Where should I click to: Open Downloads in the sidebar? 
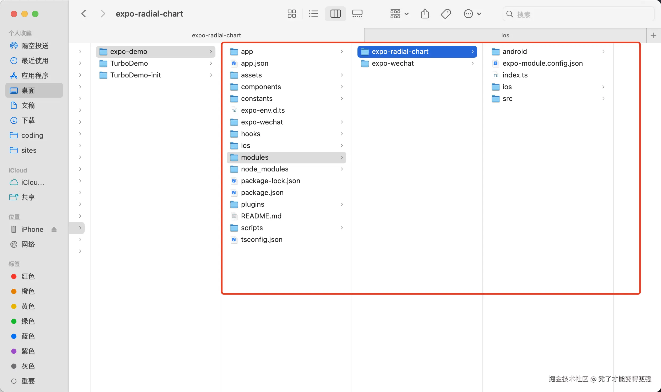click(x=28, y=120)
